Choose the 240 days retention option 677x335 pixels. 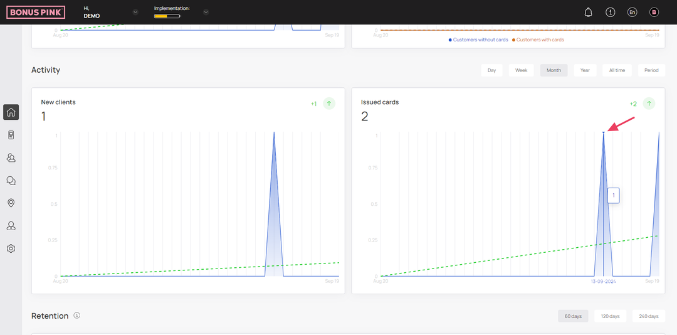pos(649,316)
